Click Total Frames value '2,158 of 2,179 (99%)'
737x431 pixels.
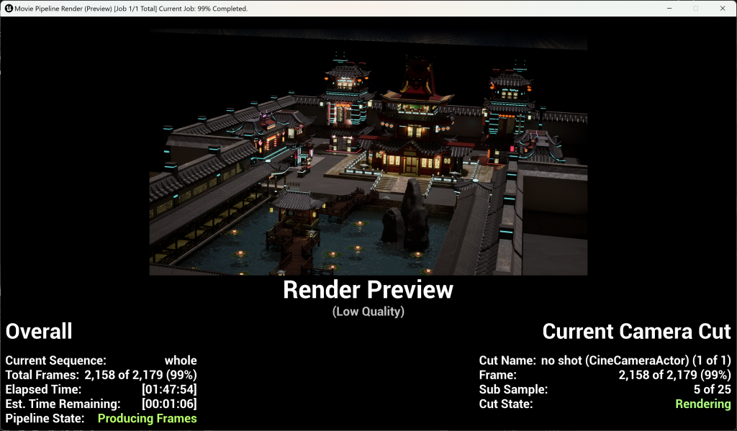click(x=140, y=375)
